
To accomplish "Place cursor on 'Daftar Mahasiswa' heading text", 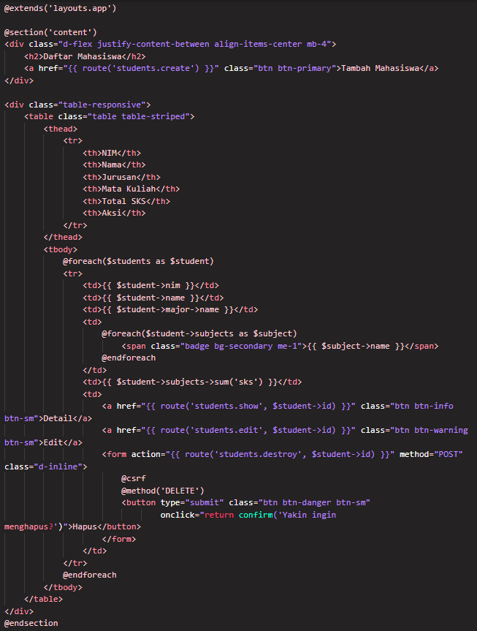I will [x=83, y=56].
